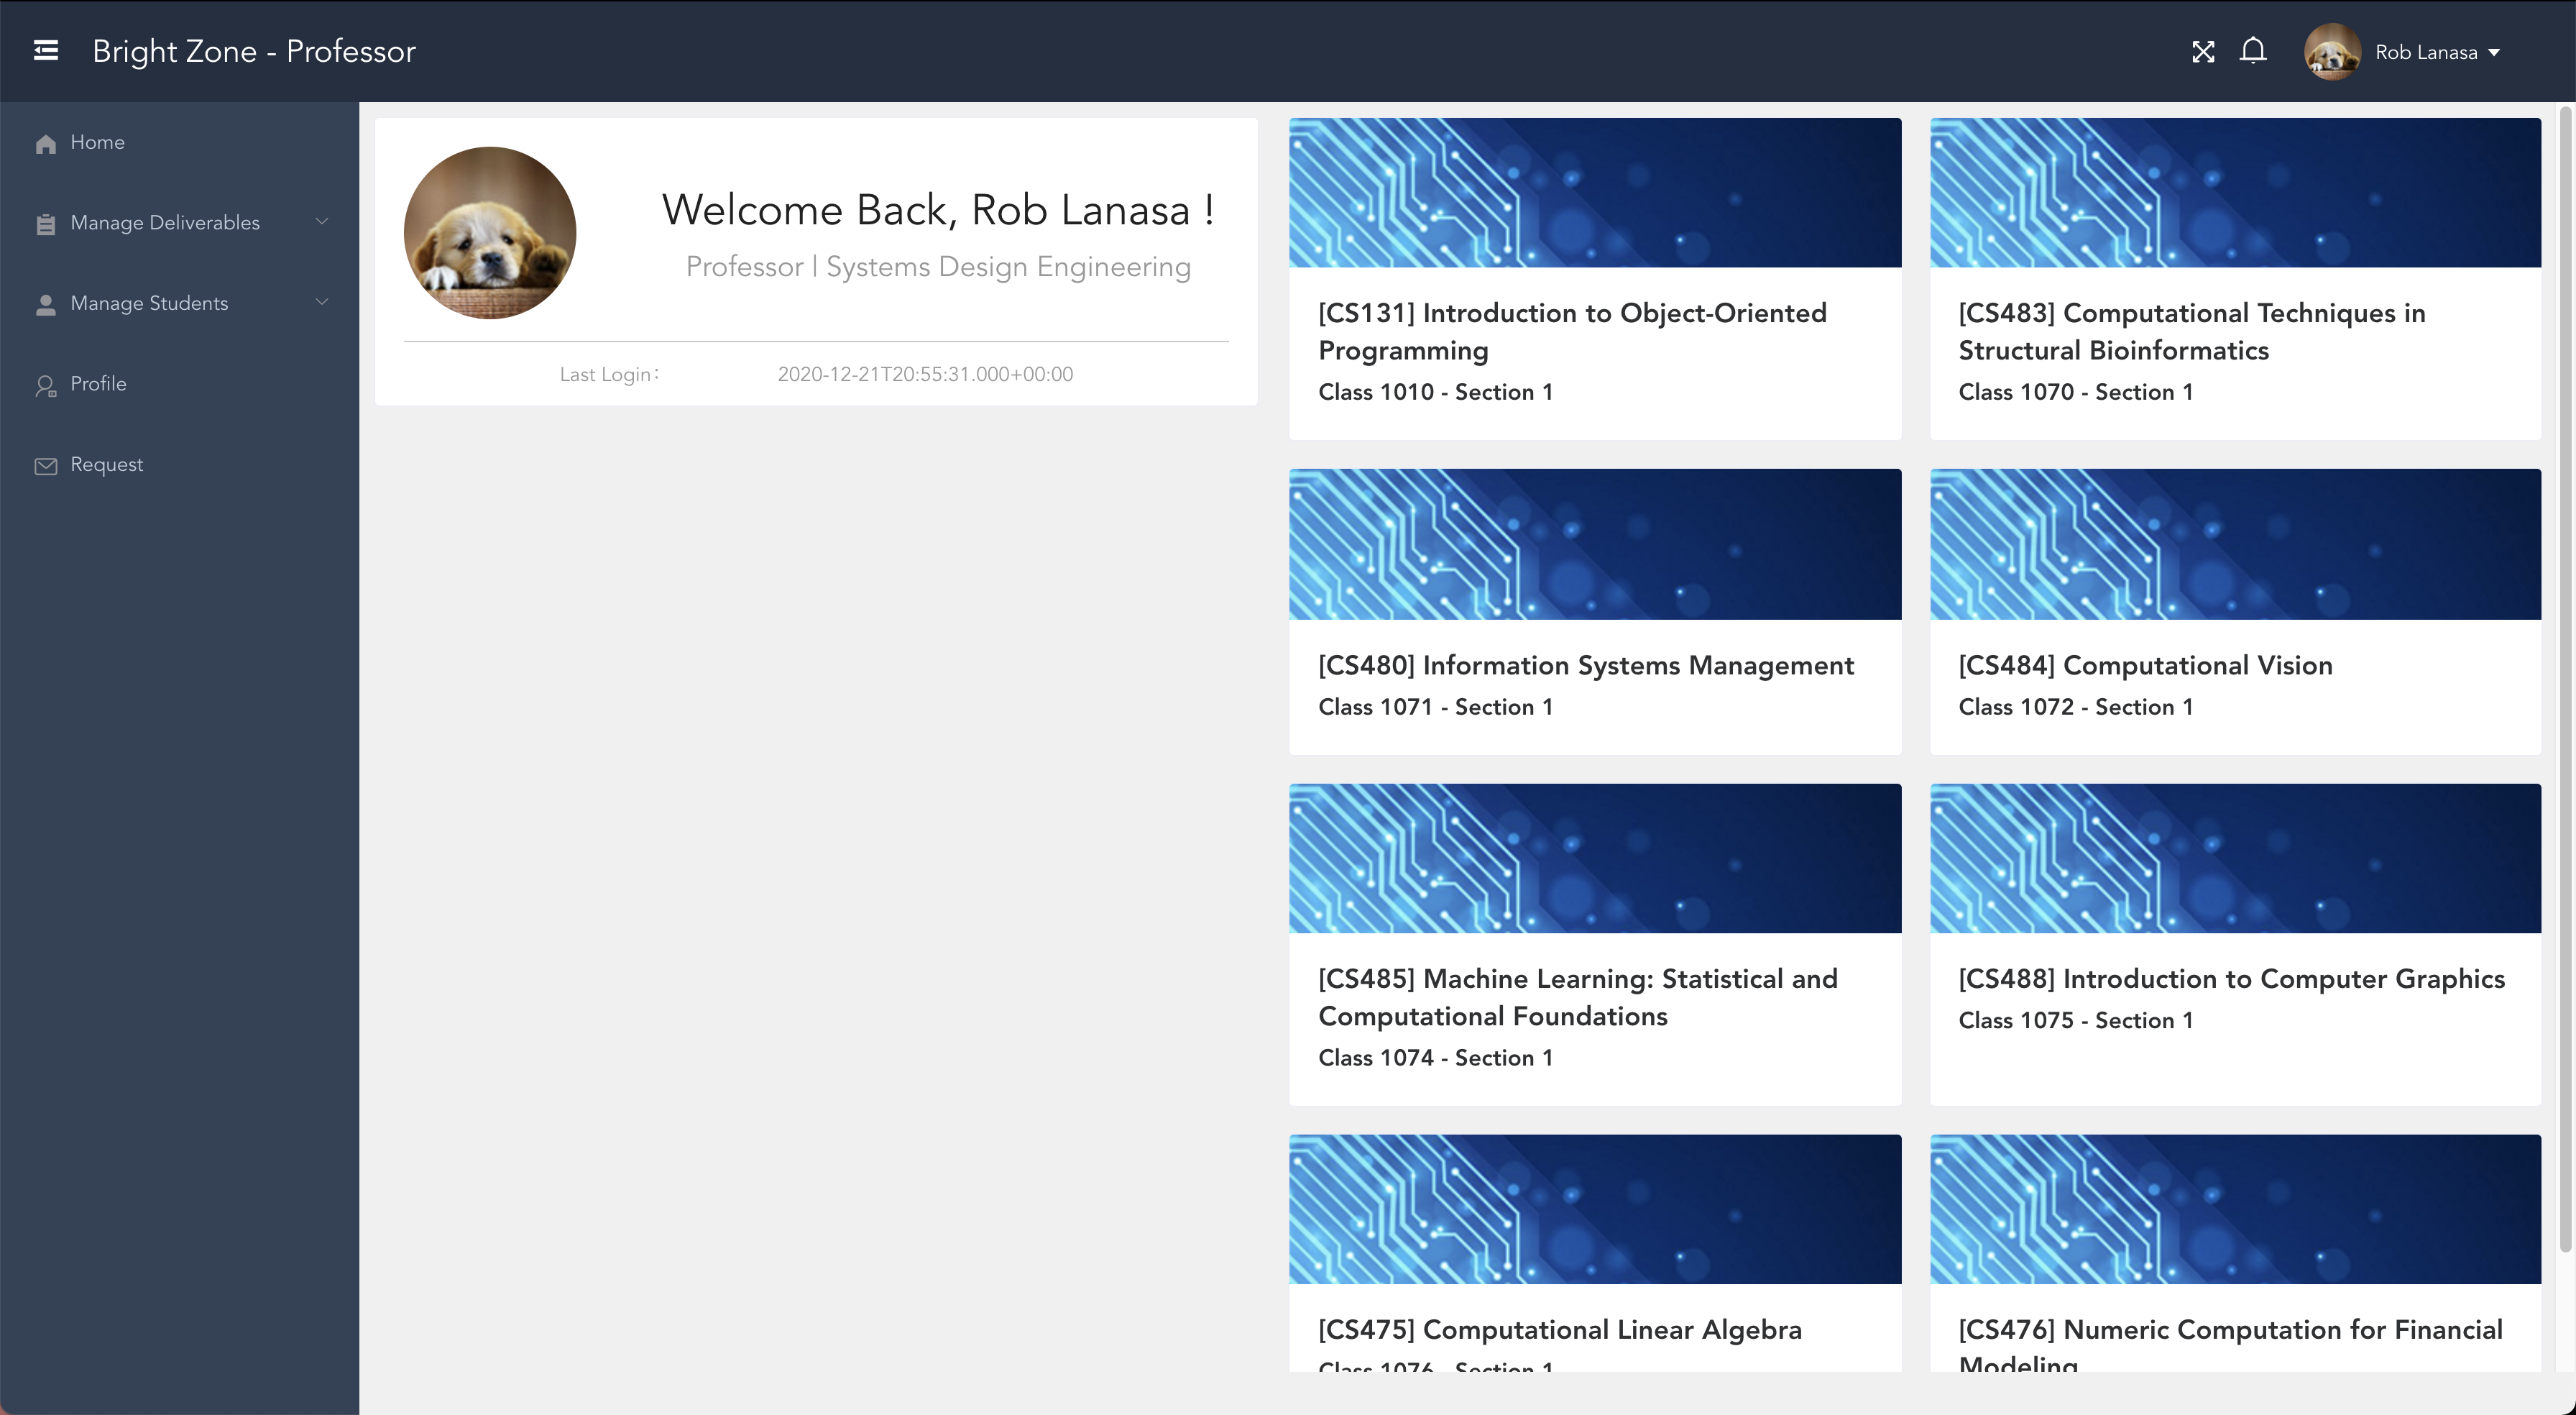Expand the Manage Deliverables chevron
This screenshot has height=1415, width=2576.
click(322, 221)
